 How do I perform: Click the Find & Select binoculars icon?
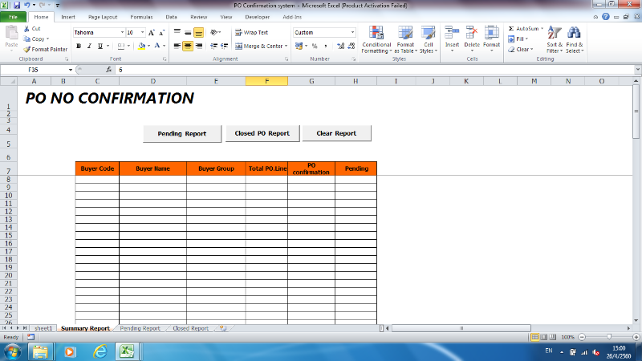point(575,34)
